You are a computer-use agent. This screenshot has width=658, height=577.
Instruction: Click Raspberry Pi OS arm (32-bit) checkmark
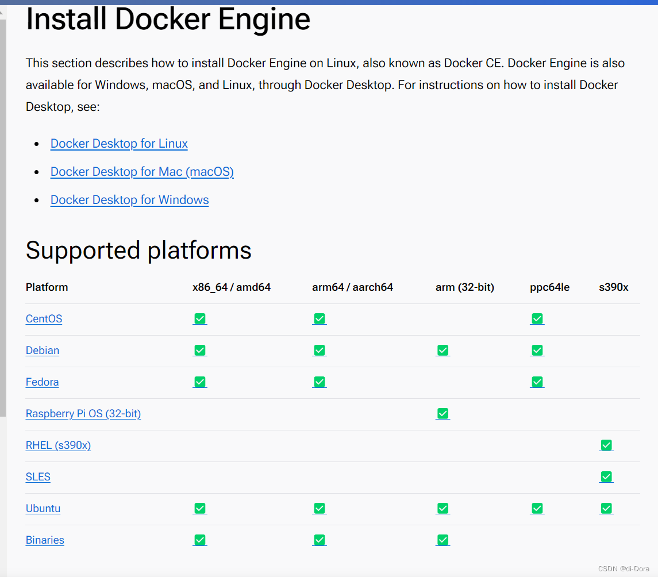pos(442,413)
